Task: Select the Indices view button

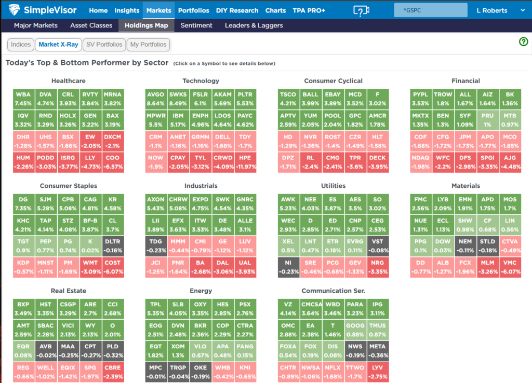Action: tap(21, 45)
